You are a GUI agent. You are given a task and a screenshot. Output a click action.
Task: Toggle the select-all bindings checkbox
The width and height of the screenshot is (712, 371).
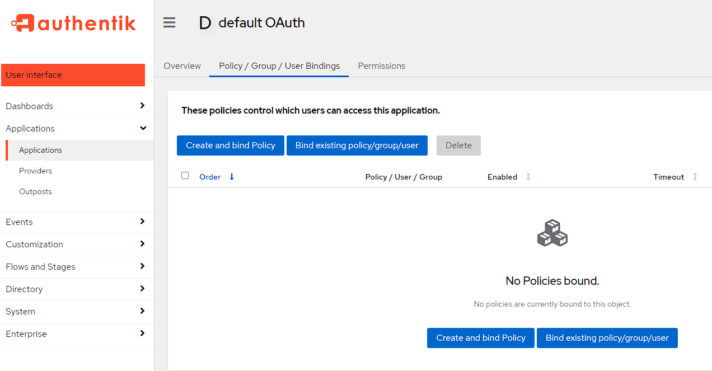(185, 176)
